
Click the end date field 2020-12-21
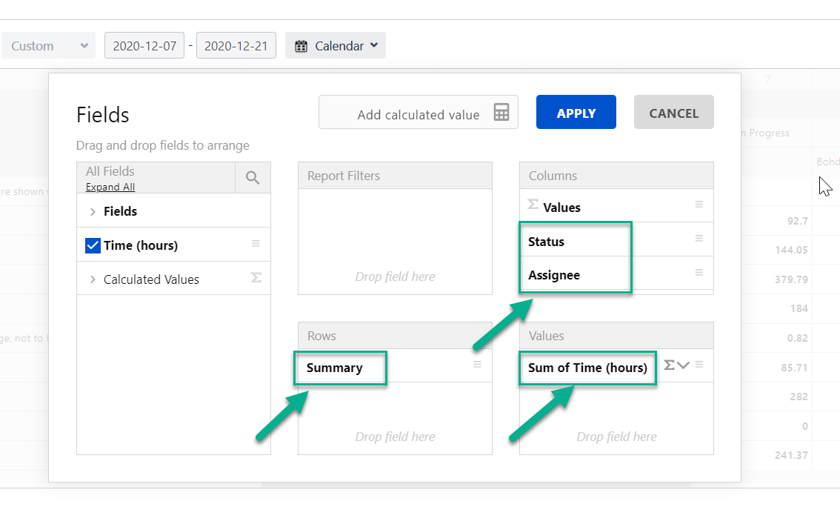236,46
